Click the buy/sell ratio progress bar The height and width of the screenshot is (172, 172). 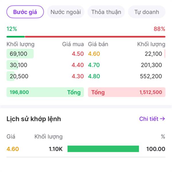coord(86,37)
